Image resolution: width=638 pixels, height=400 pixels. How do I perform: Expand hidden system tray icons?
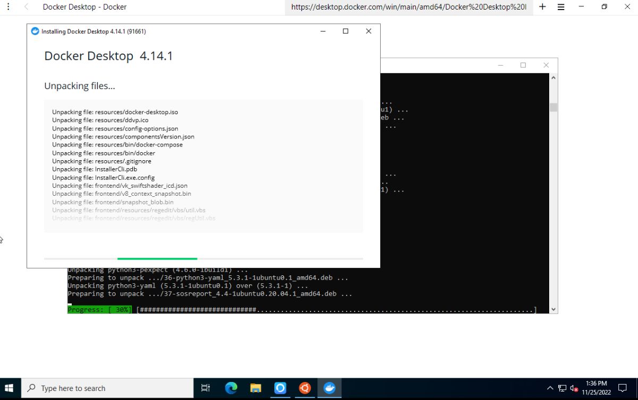click(550, 388)
